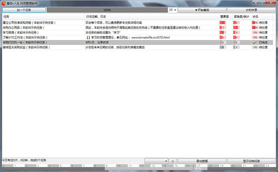Viewport: 278px width, 172px height.
Task: Click the 导出数据 button
Action: click(202, 161)
